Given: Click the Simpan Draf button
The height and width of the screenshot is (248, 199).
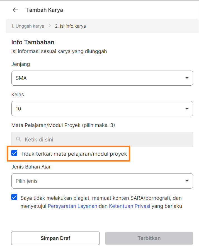Looking at the screenshot, I should (55, 238).
